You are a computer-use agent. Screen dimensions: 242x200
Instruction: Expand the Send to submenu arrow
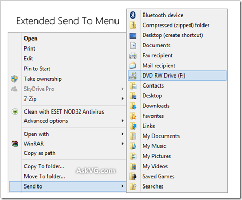click(x=123, y=186)
